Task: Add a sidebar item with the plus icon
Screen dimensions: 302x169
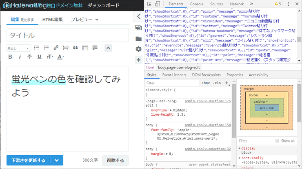Action: coord(138,60)
